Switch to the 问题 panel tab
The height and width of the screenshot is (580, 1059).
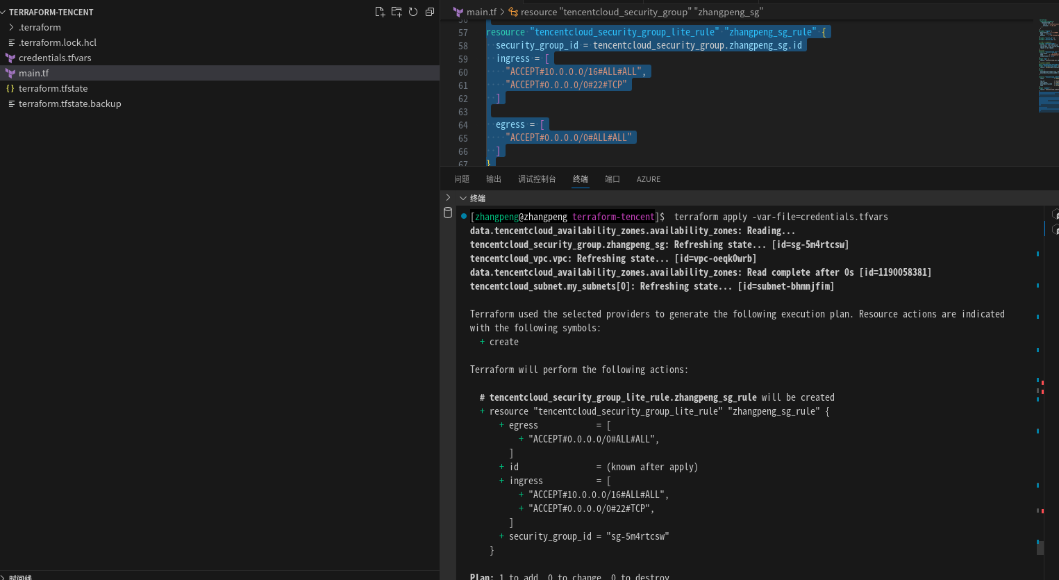(462, 179)
